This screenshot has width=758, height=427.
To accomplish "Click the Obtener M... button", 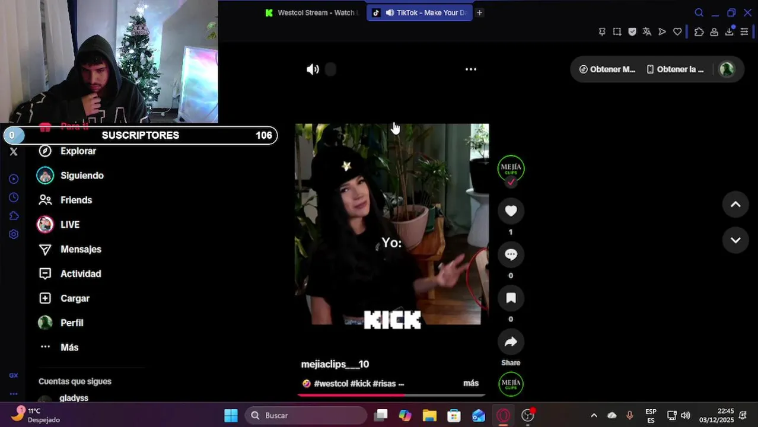I will pyautogui.click(x=607, y=69).
